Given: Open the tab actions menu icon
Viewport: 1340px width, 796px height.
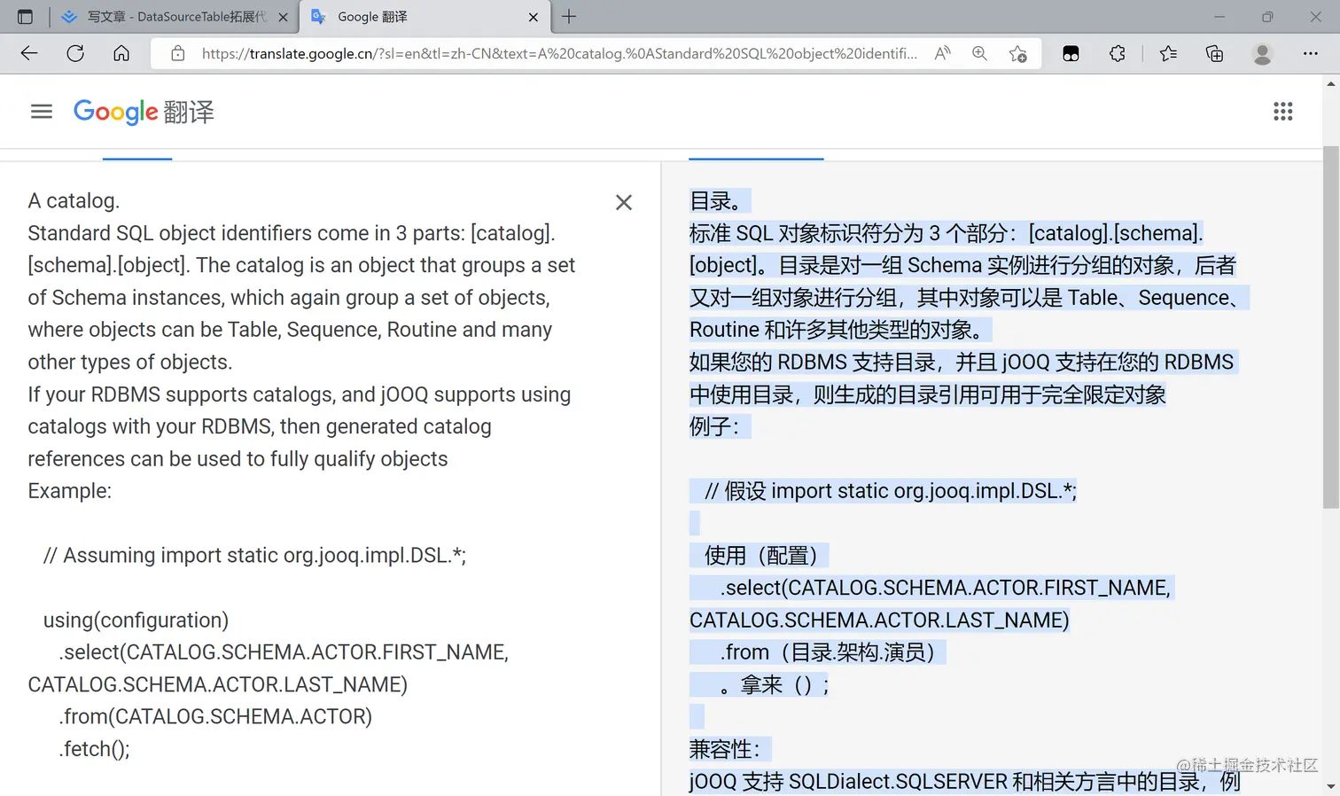Looking at the screenshot, I should coord(25,17).
